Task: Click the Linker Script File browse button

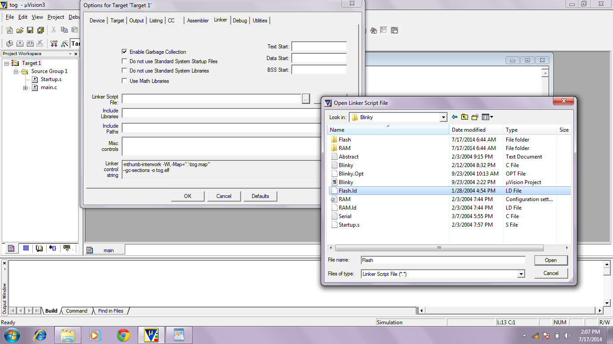Action: pyautogui.click(x=306, y=99)
